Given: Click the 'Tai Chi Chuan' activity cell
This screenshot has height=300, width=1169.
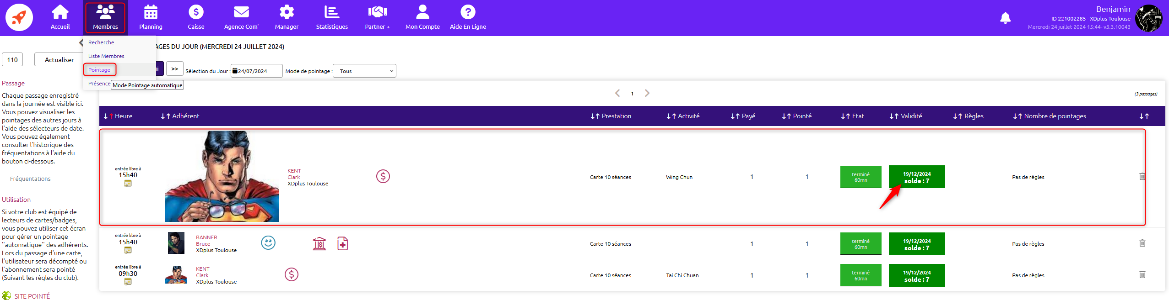Looking at the screenshot, I should click(682, 275).
